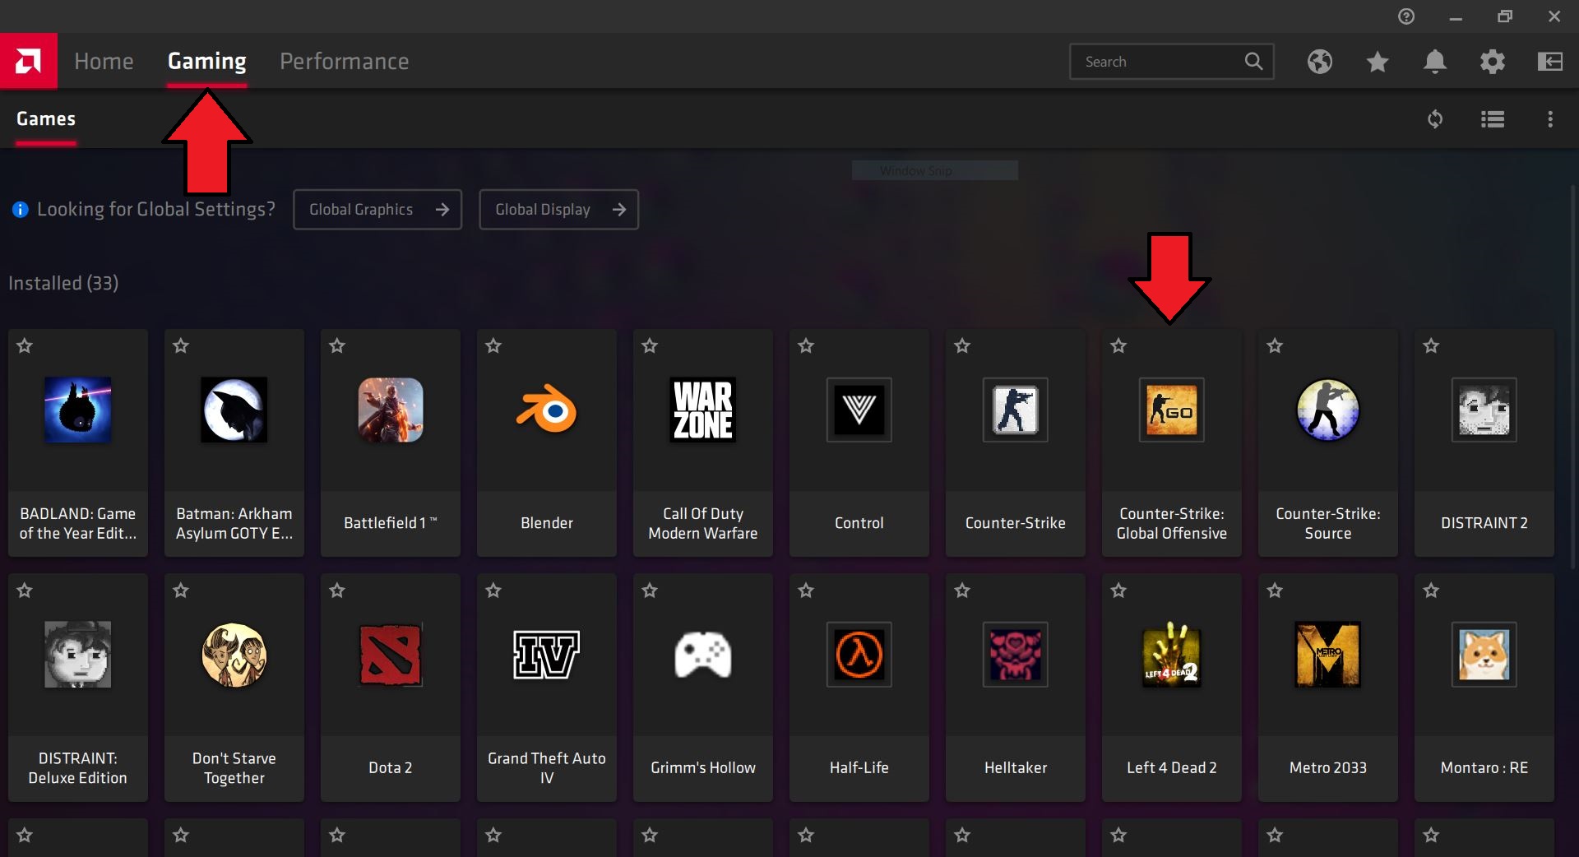Viewport: 1579px width, 857px height.
Task: Toggle favorite star for Battlefield 1
Action: point(337,346)
